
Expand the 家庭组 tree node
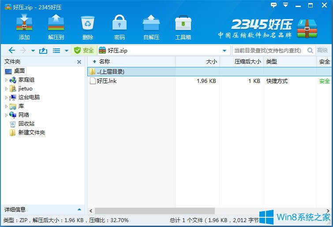[x=6, y=80]
